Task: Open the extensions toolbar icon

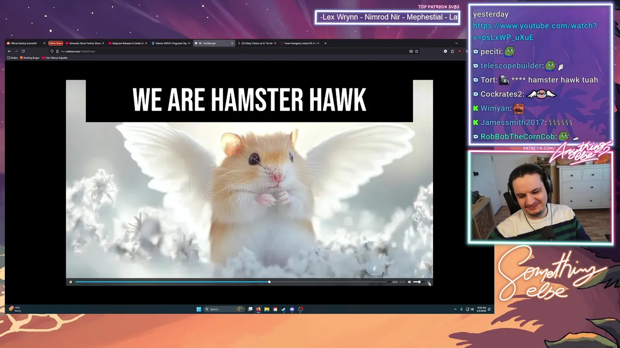Action: tap(452, 51)
